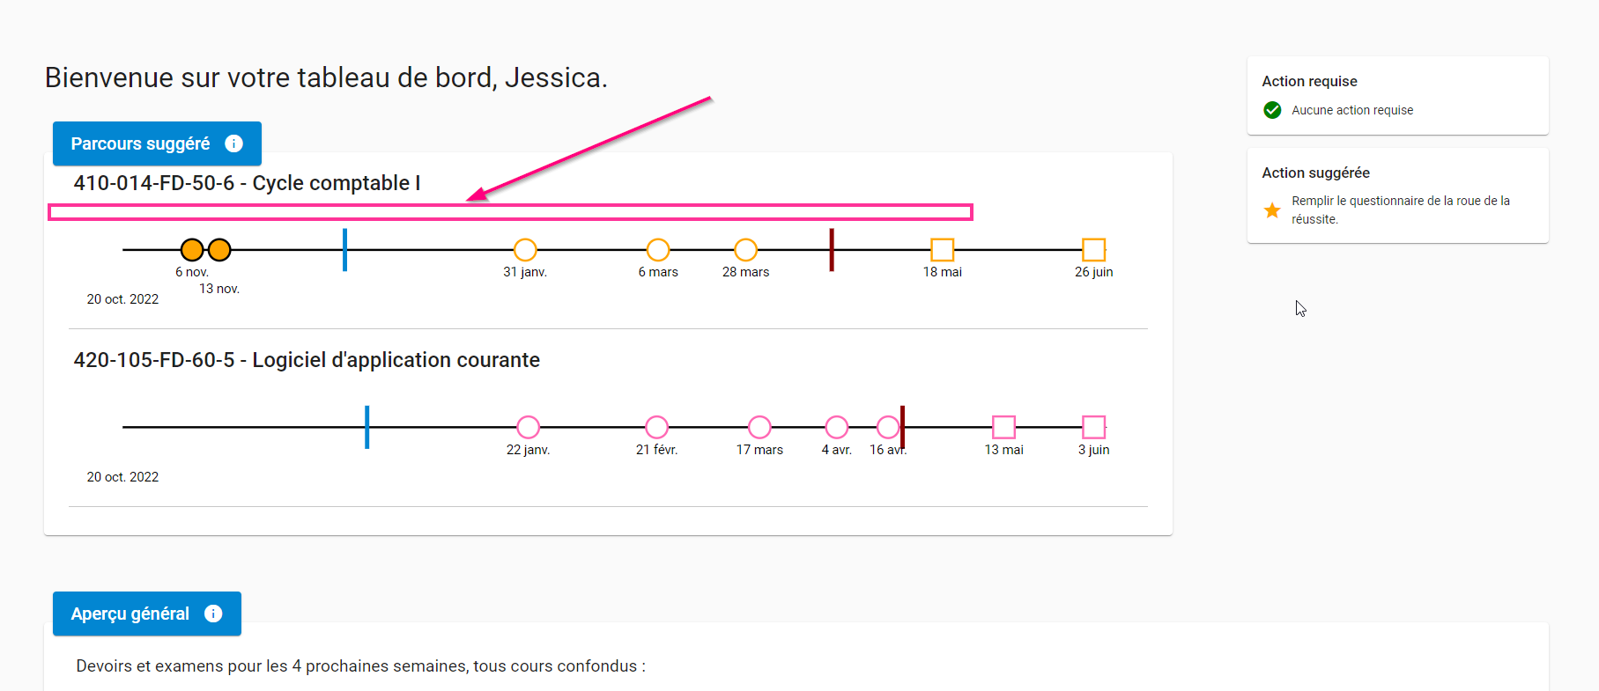Screen dimensions: 1599x691
Task: Click the info icon beside Parcours suggéré
Action: tap(233, 143)
